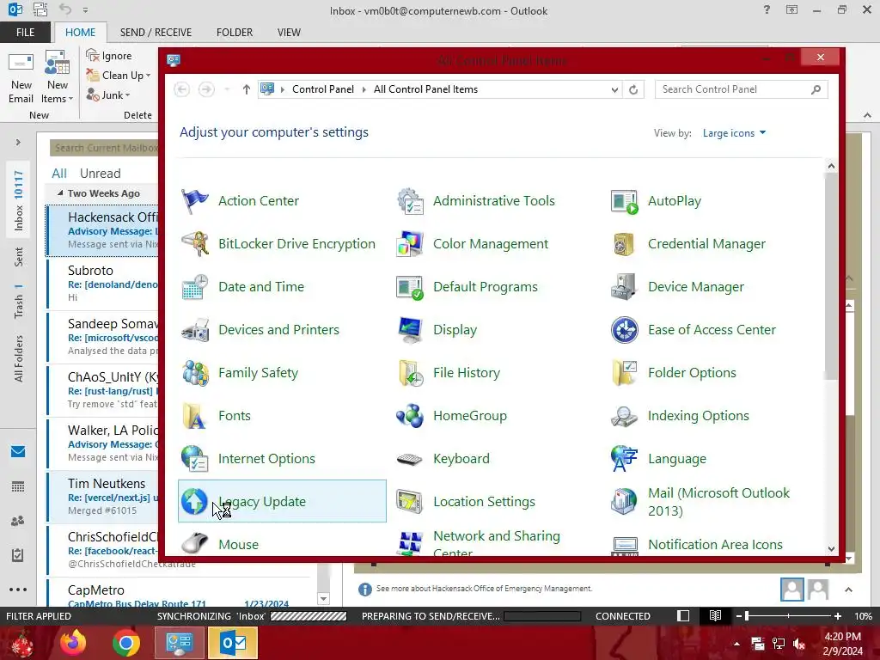Open Mouse icon in Control Panel
This screenshot has height=660, width=880.
pos(195,543)
